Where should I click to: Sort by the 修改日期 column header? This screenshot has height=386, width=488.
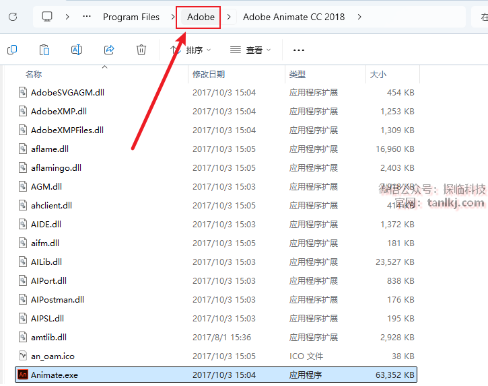209,75
